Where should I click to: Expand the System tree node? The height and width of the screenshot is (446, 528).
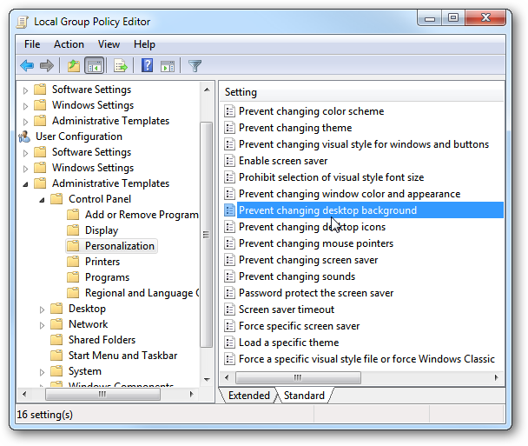point(42,372)
